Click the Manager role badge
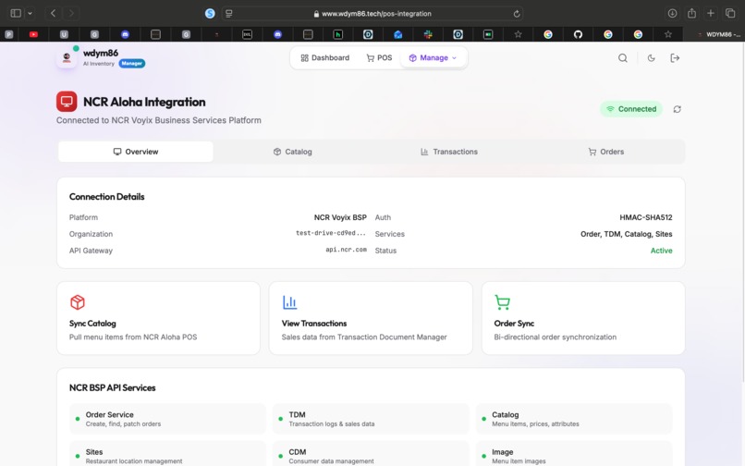This screenshot has height=466, width=745. point(131,63)
